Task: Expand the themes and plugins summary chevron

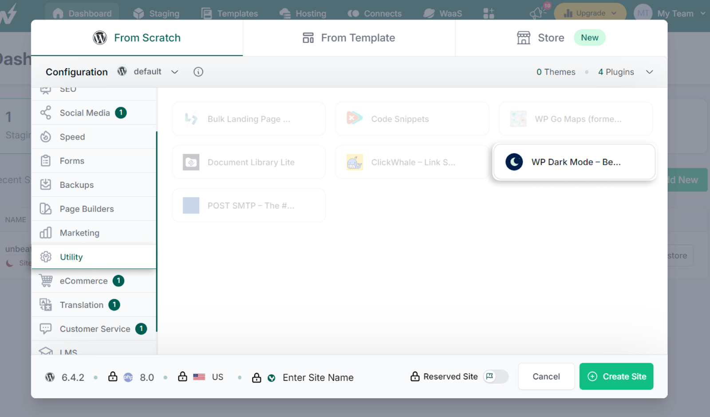Action: [x=649, y=72]
